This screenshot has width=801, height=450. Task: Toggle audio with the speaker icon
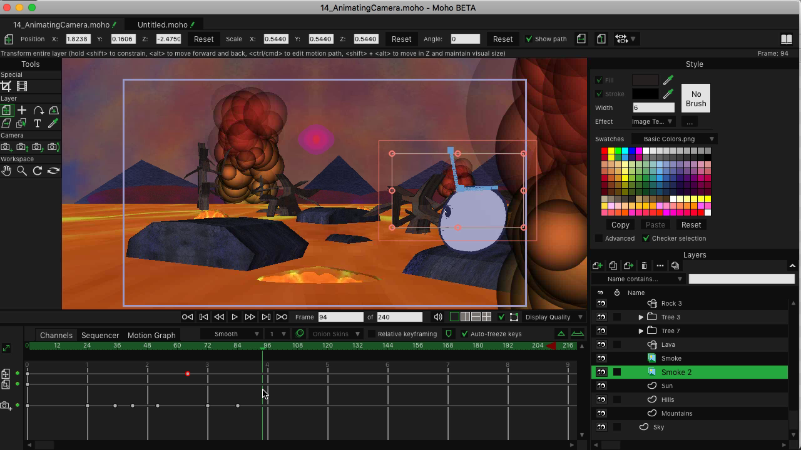tap(438, 317)
